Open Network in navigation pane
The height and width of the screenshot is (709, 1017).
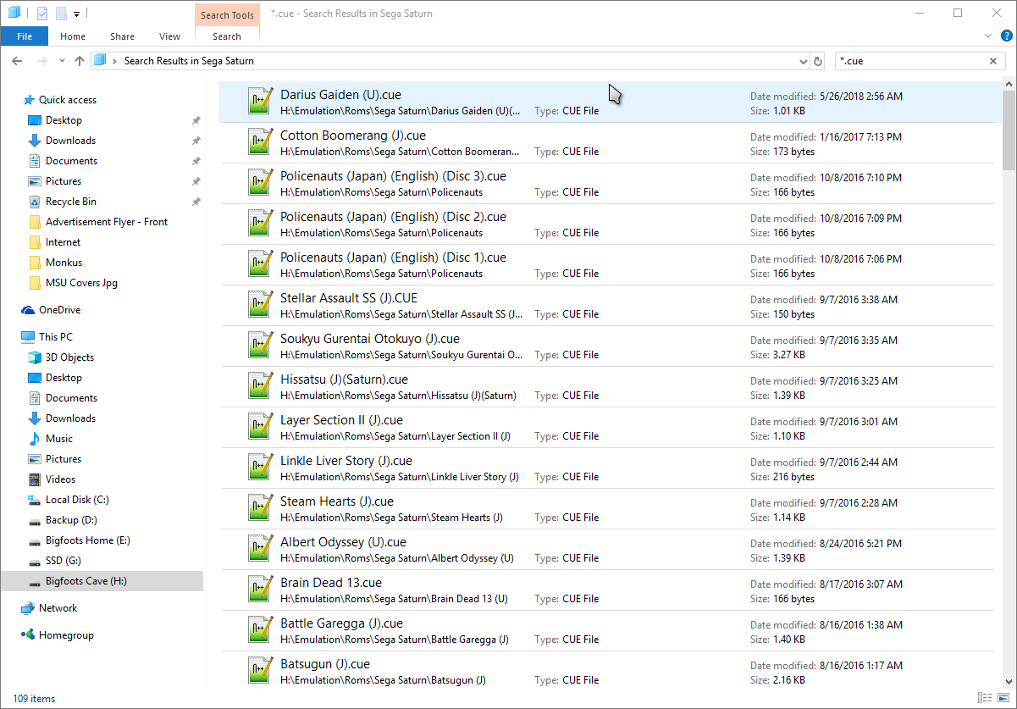coord(58,608)
